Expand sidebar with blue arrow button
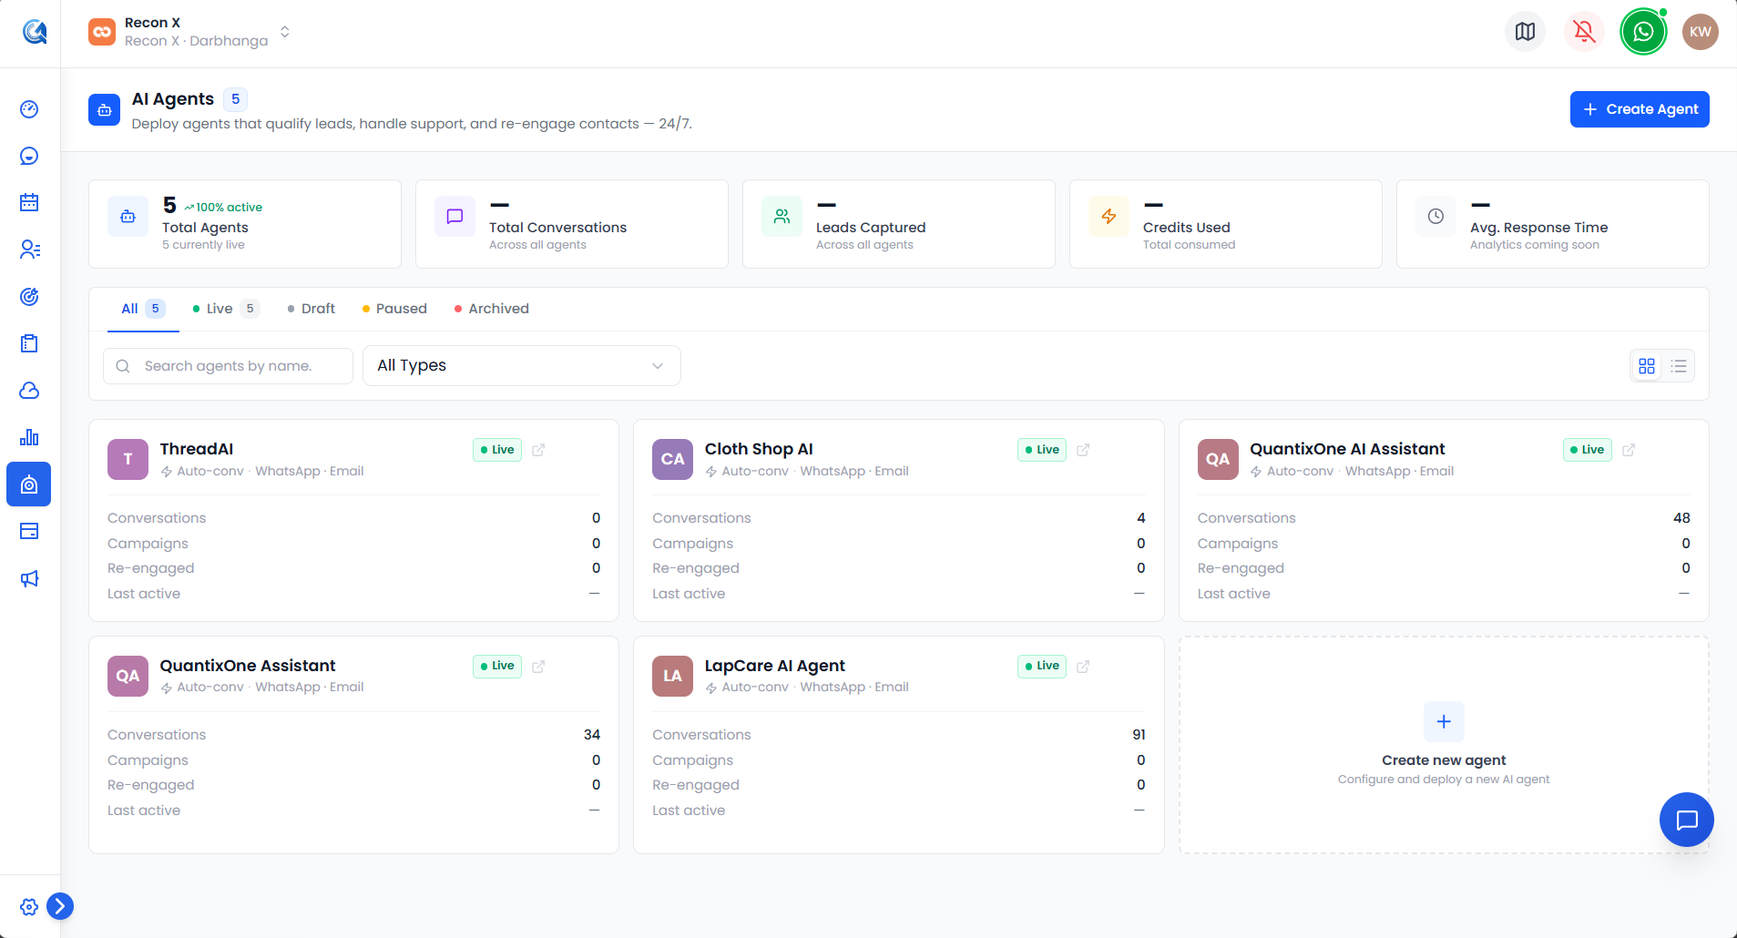Screen dimensions: 1737x938 tap(60, 906)
